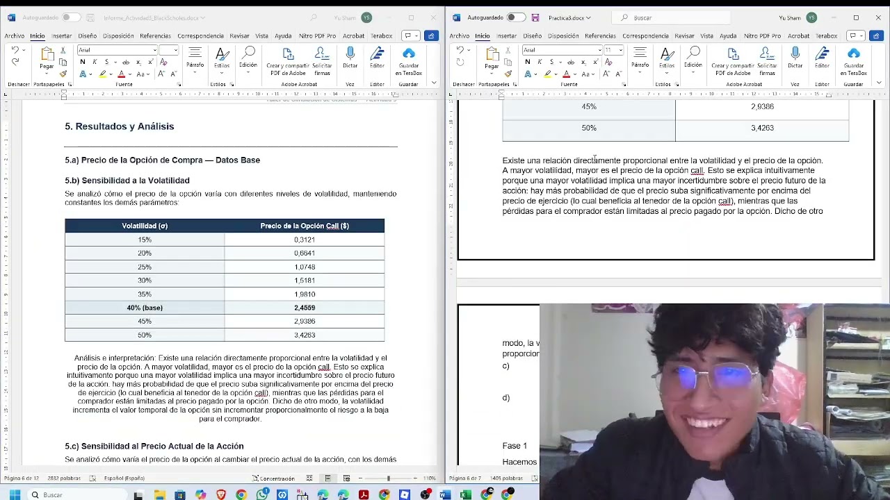Click the share button in Informe window
The height and width of the screenshot is (500, 890).
coord(432,35)
